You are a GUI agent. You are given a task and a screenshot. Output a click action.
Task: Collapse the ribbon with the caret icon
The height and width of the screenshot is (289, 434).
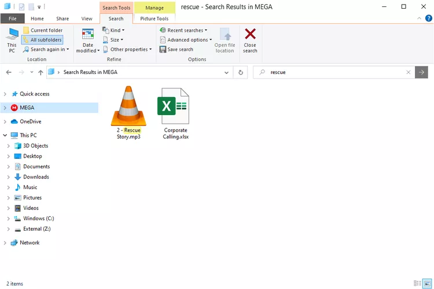419,18
